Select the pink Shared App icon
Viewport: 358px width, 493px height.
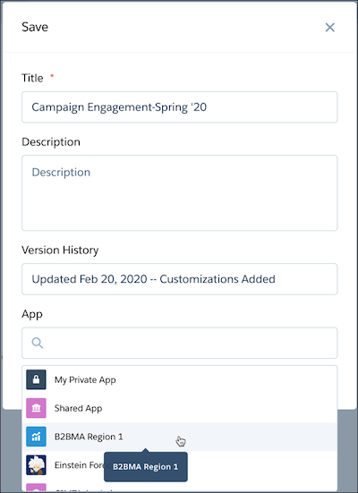(x=36, y=408)
